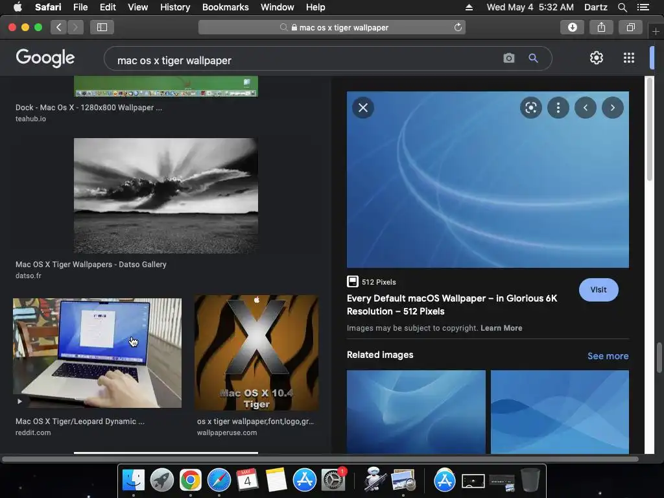This screenshot has height=498, width=664.
Task: Open more options in image preview
Action: click(558, 108)
